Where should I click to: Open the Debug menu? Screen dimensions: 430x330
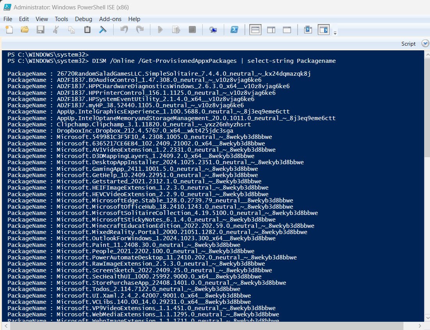coord(83,19)
